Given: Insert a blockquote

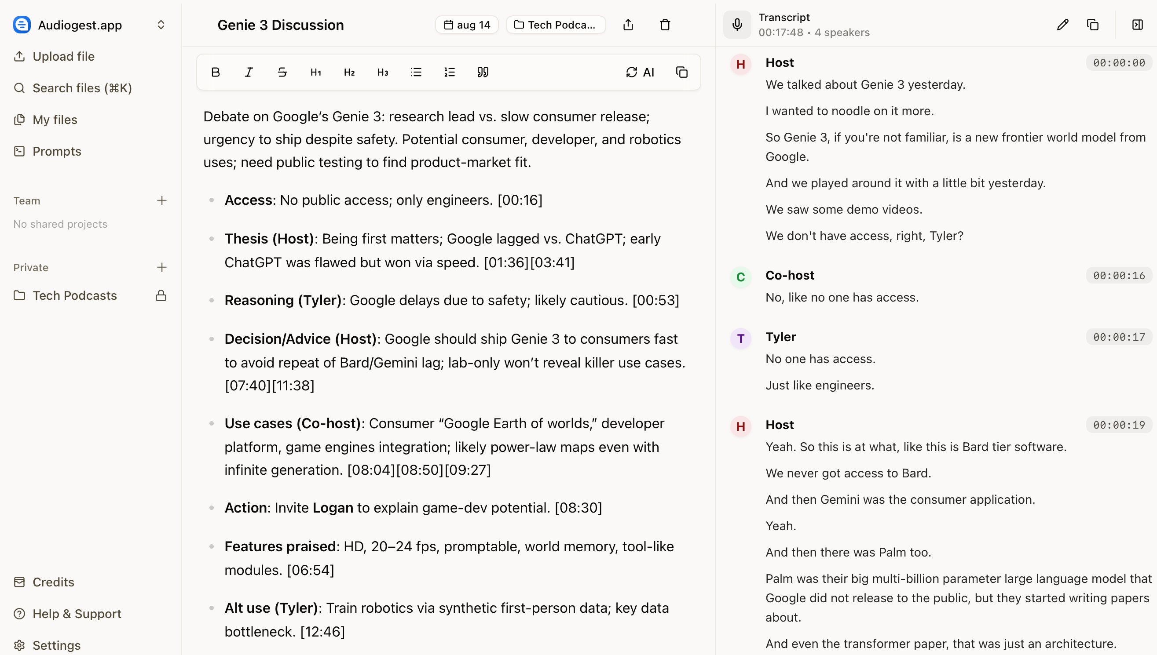Looking at the screenshot, I should point(483,72).
